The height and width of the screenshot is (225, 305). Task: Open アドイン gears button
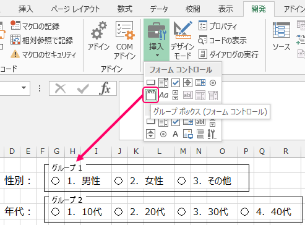pyautogui.click(x=98, y=36)
